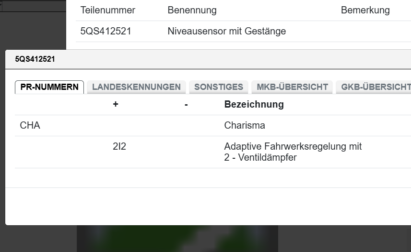Click the Benennung column header
Image resolution: width=411 pixels, height=252 pixels.
(x=192, y=10)
